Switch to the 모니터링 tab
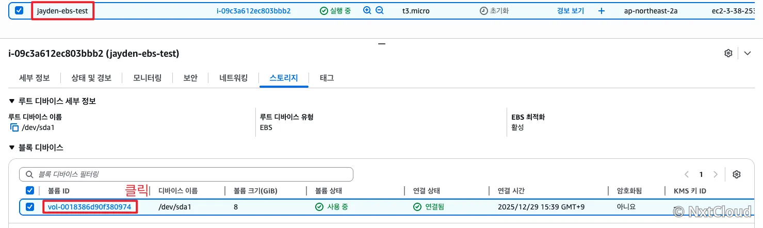The image size is (763, 228). 147,78
